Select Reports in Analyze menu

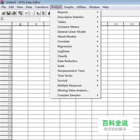pos(75,12)
